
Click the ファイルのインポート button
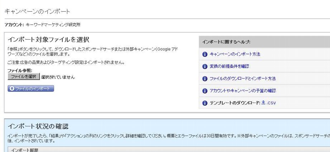(x=31, y=89)
